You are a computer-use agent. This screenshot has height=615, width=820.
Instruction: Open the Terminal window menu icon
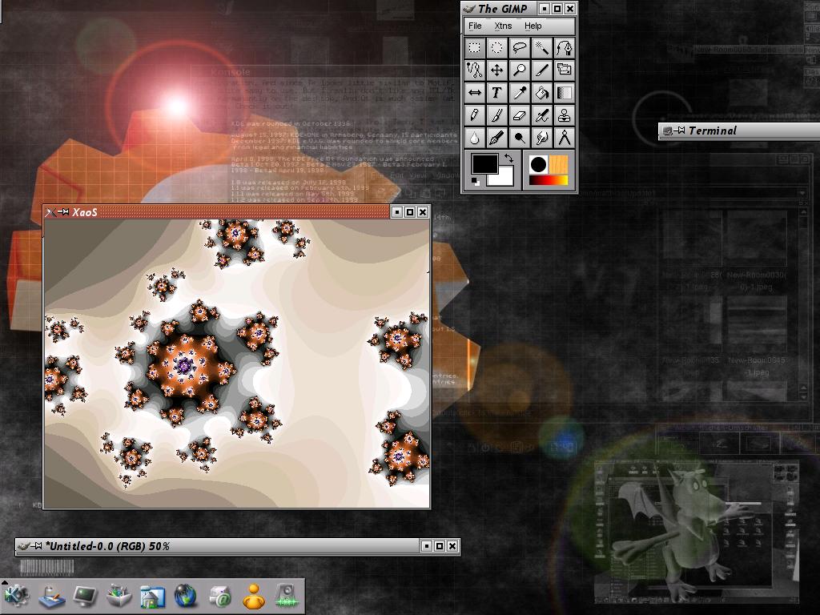pyautogui.click(x=667, y=131)
